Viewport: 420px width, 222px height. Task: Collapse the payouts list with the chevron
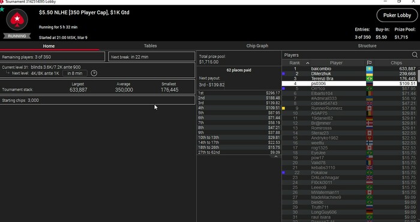[276, 157]
